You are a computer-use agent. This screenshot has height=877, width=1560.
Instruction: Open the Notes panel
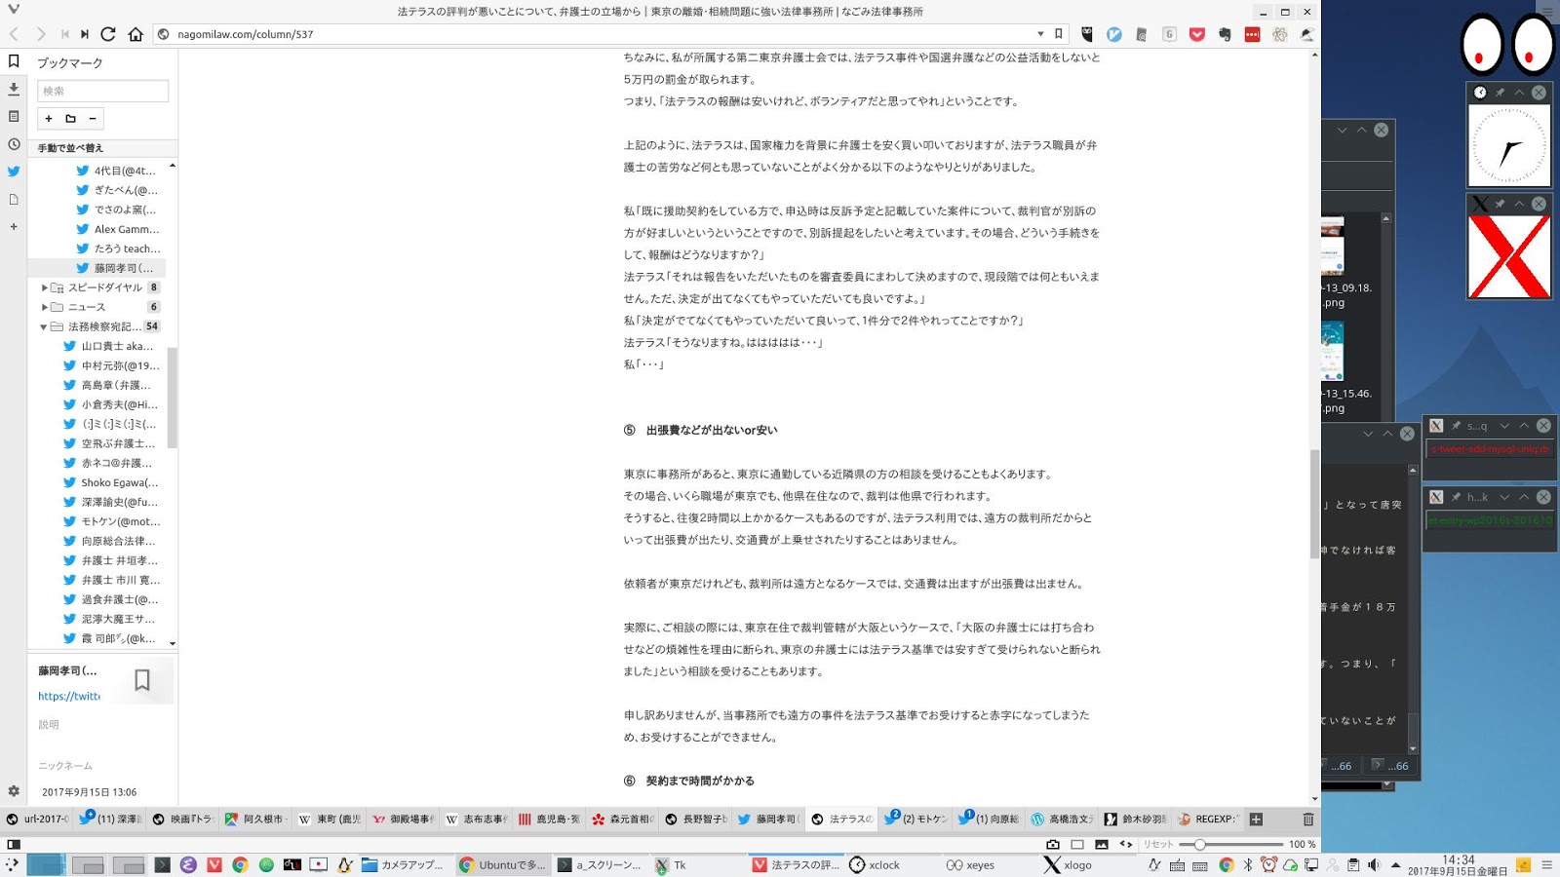[x=14, y=116]
